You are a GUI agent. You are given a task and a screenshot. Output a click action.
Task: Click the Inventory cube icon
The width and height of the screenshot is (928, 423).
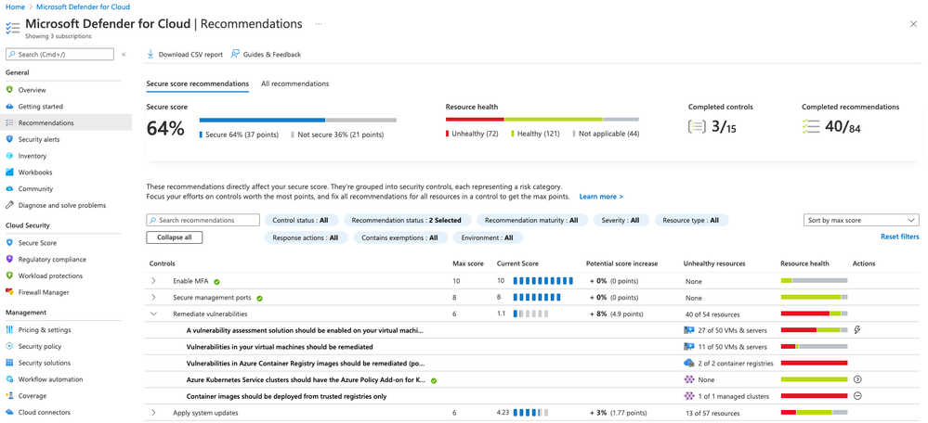pos(9,156)
